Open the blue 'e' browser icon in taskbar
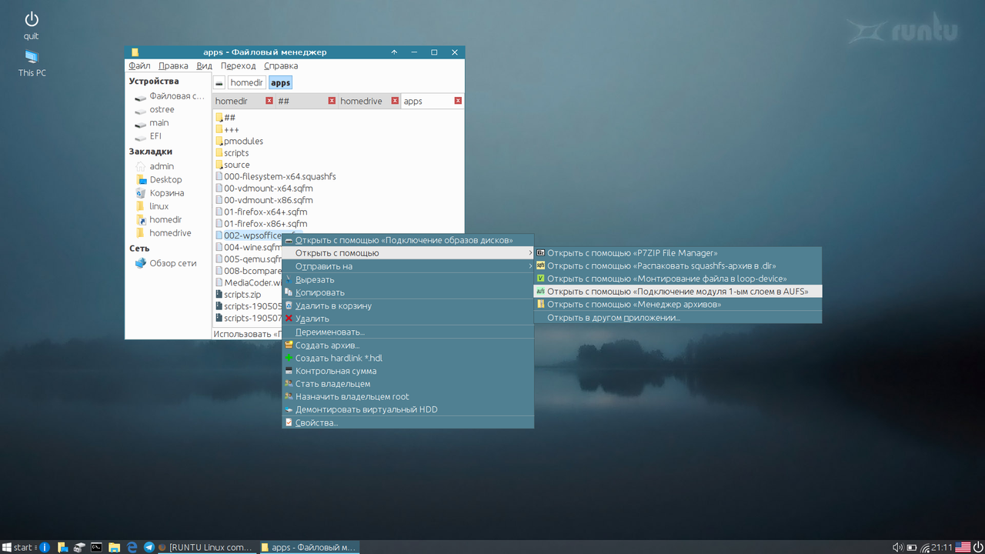The image size is (985, 554). (x=132, y=547)
